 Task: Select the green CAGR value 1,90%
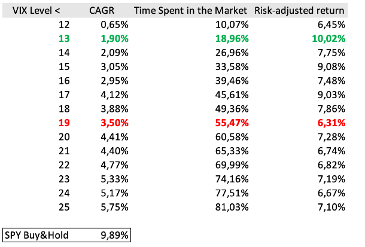(x=115, y=39)
